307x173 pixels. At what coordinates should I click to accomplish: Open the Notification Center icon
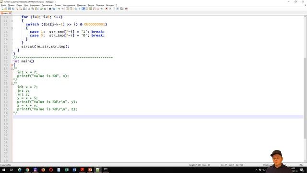pyautogui.click(x=302, y=170)
